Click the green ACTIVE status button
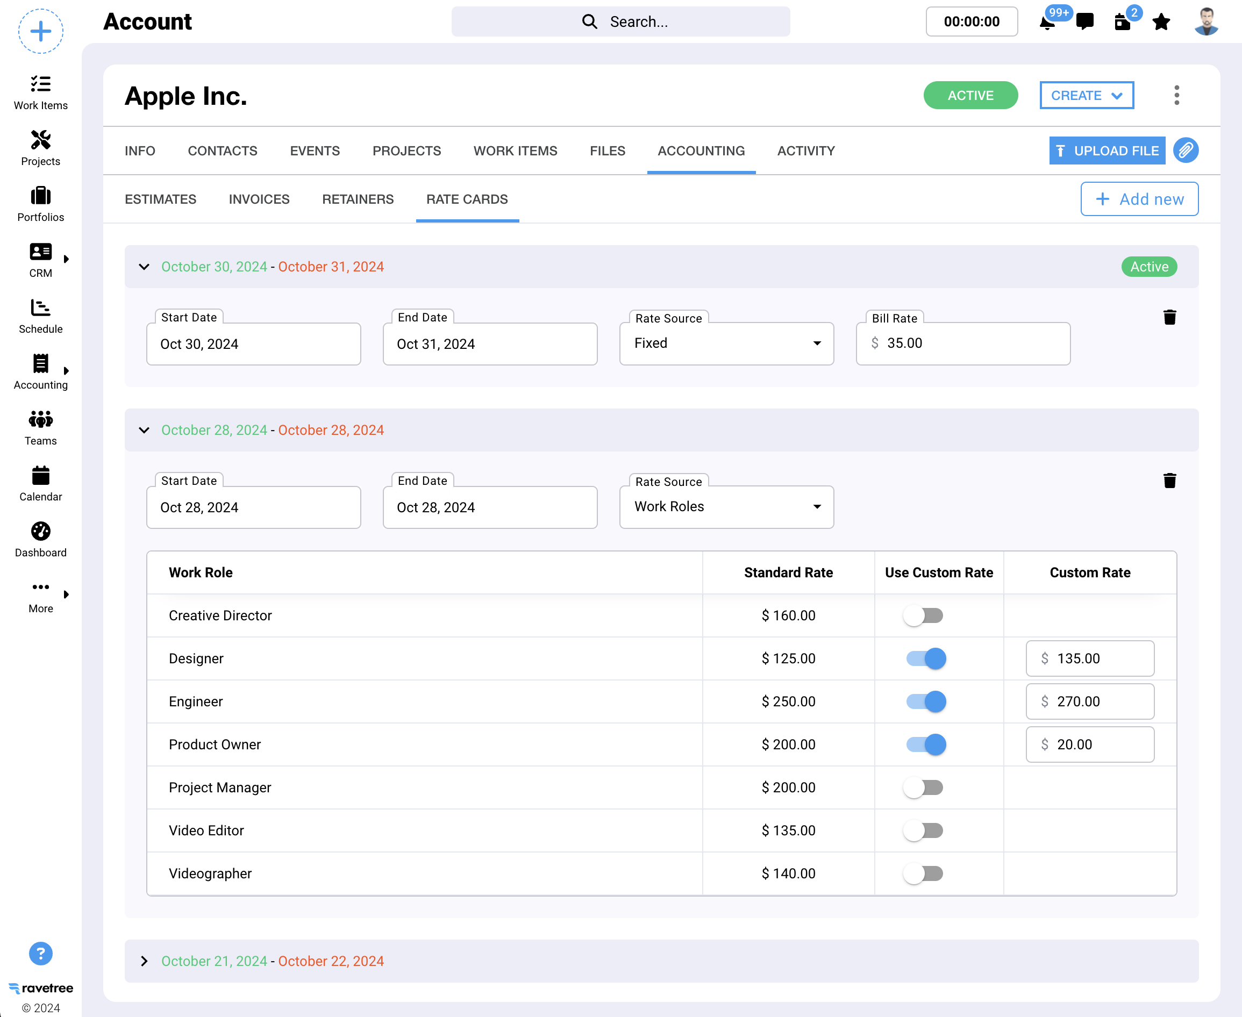This screenshot has width=1242, height=1017. [971, 96]
